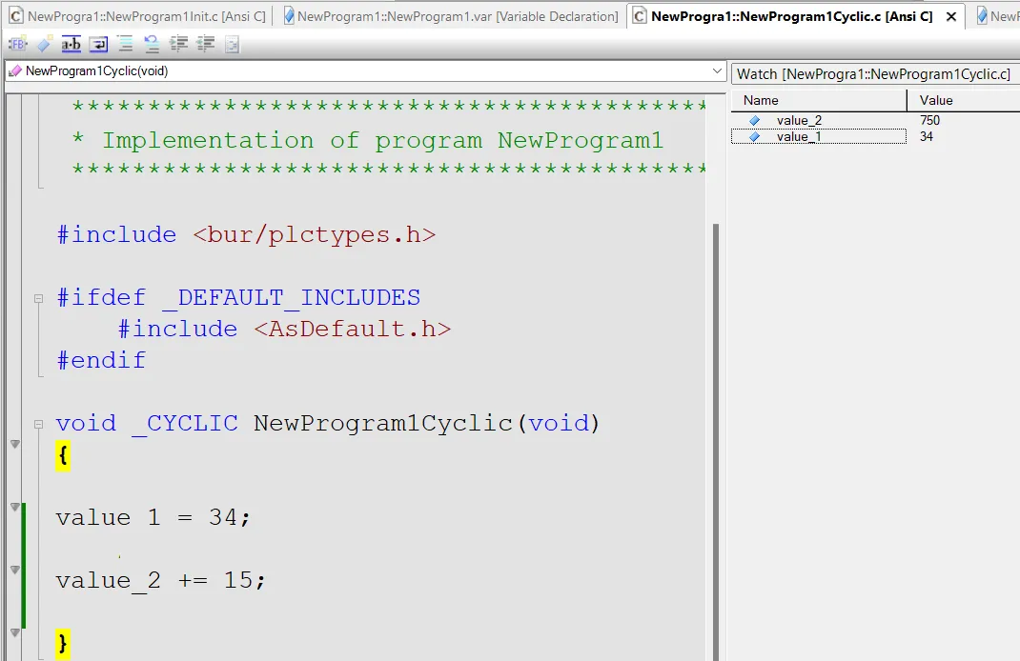
Task: Click the diamond icon of value_1
Action: (x=755, y=136)
